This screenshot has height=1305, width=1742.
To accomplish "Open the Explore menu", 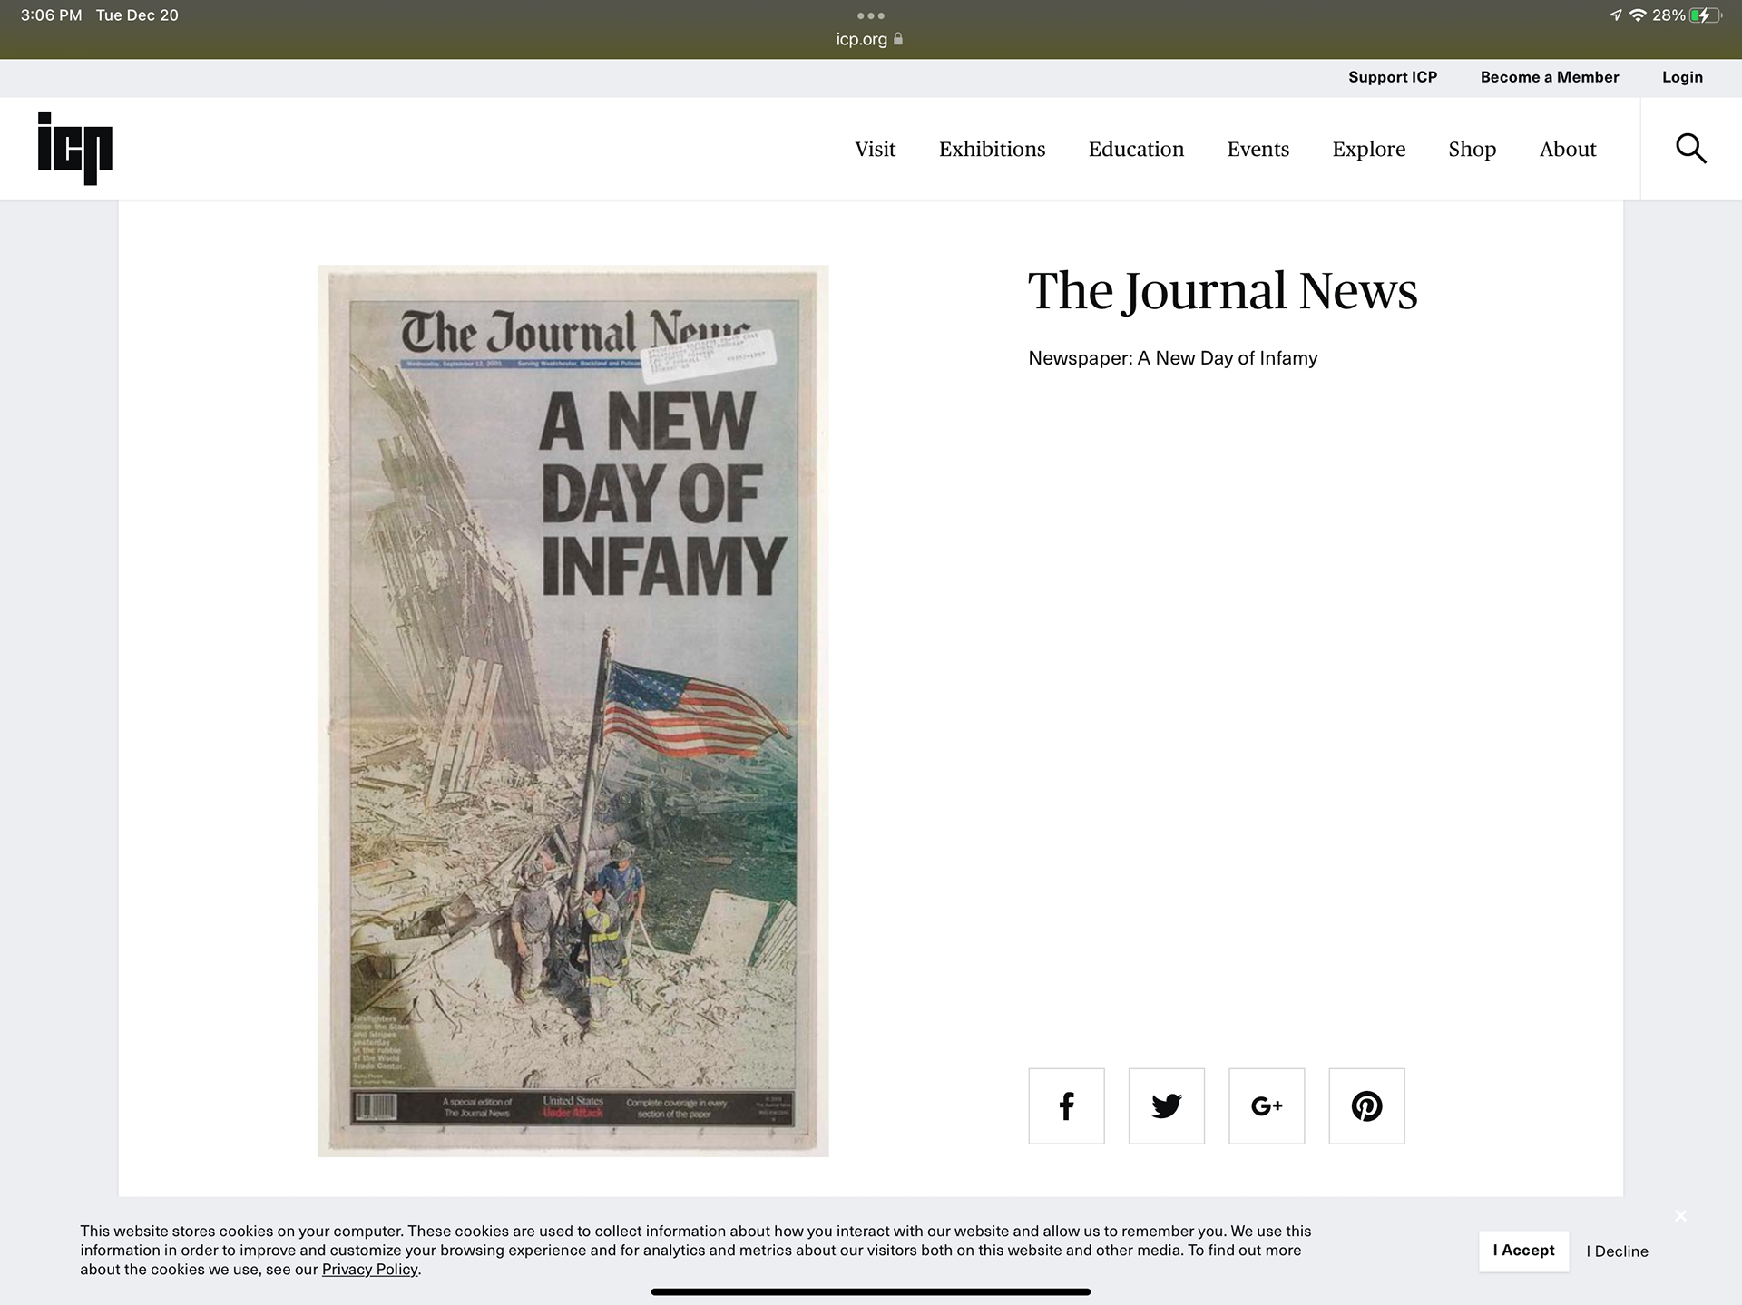I will [1368, 149].
